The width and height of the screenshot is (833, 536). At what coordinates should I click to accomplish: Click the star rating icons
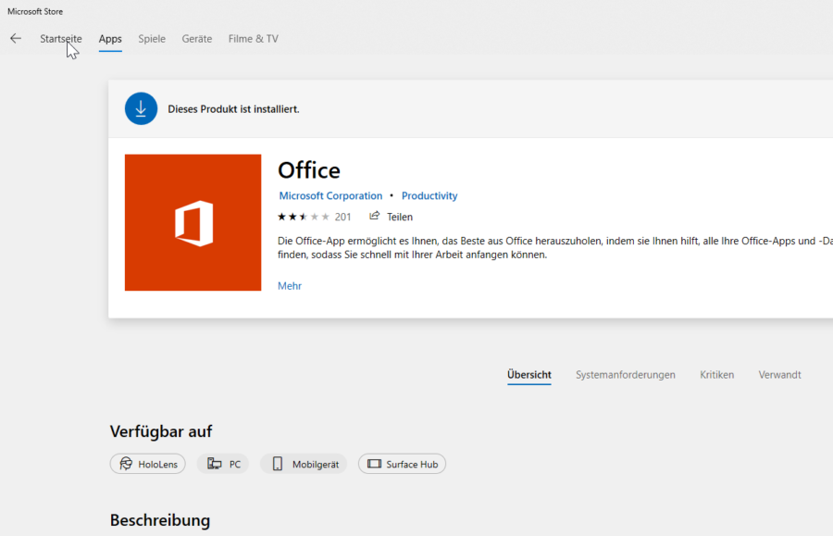(x=303, y=217)
